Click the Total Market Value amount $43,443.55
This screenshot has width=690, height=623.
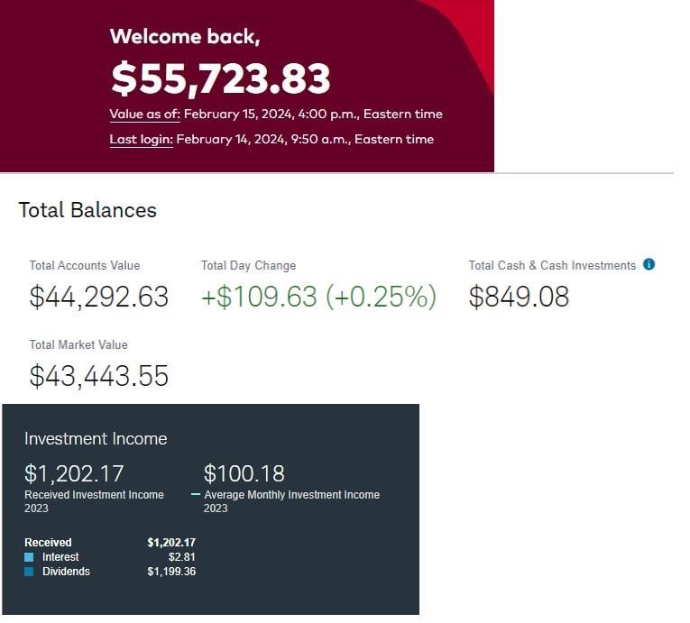[x=98, y=375]
